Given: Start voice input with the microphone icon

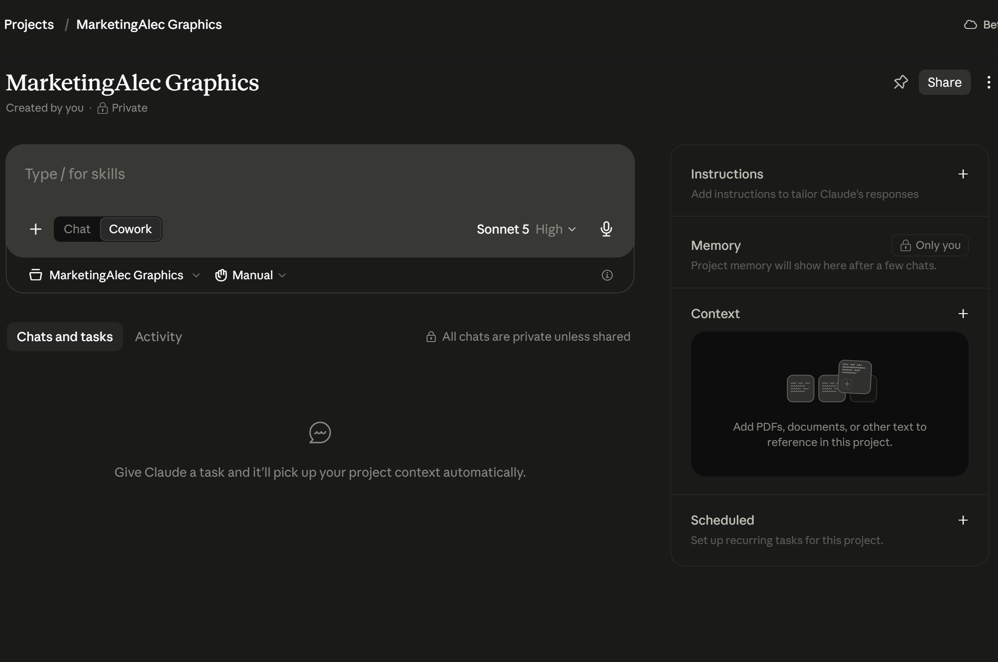Looking at the screenshot, I should 606,229.
